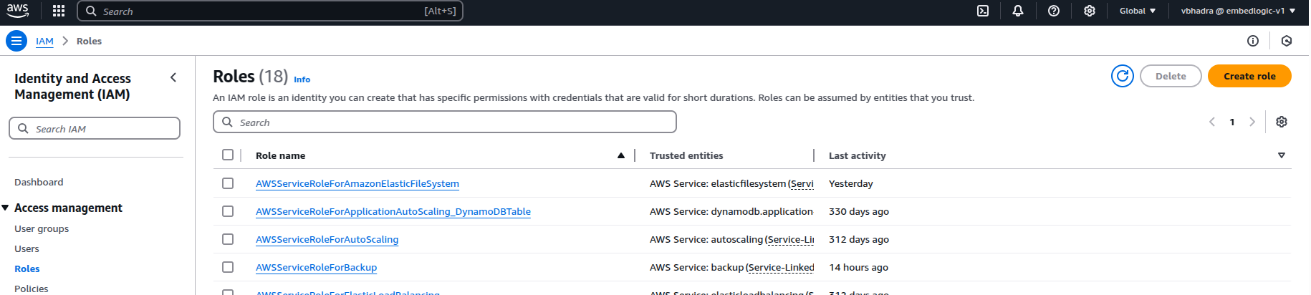Open the AWSServiceRoleForAutoScaling role link

point(327,239)
